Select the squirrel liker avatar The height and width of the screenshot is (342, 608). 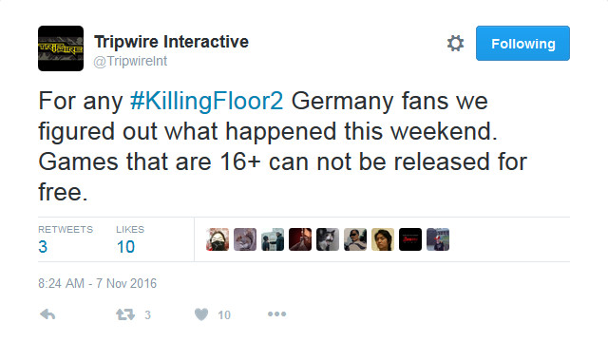click(245, 239)
